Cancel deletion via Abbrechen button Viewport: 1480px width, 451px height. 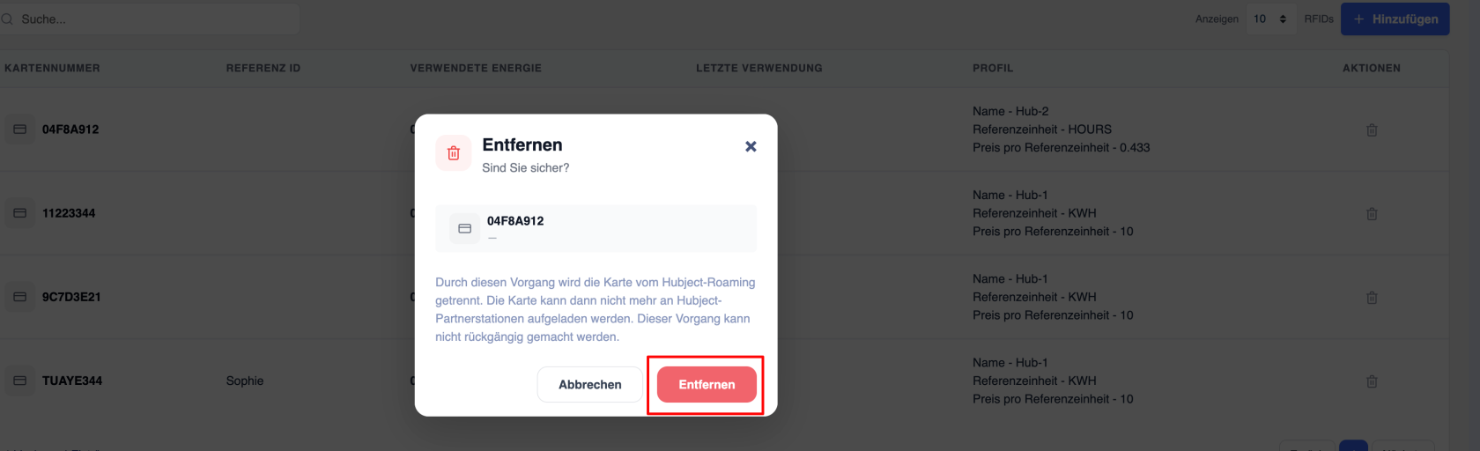pos(590,385)
